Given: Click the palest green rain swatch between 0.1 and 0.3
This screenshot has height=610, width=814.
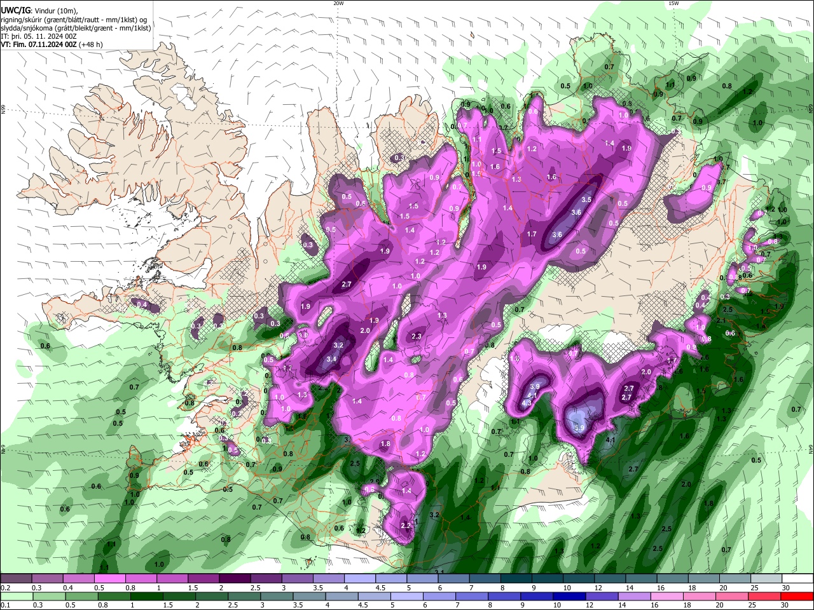Looking at the screenshot, I should (x=16, y=597).
